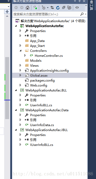Collapse the WebApplicationAutofac project node
Viewport: 96px width, 179px height.
(16, 26)
